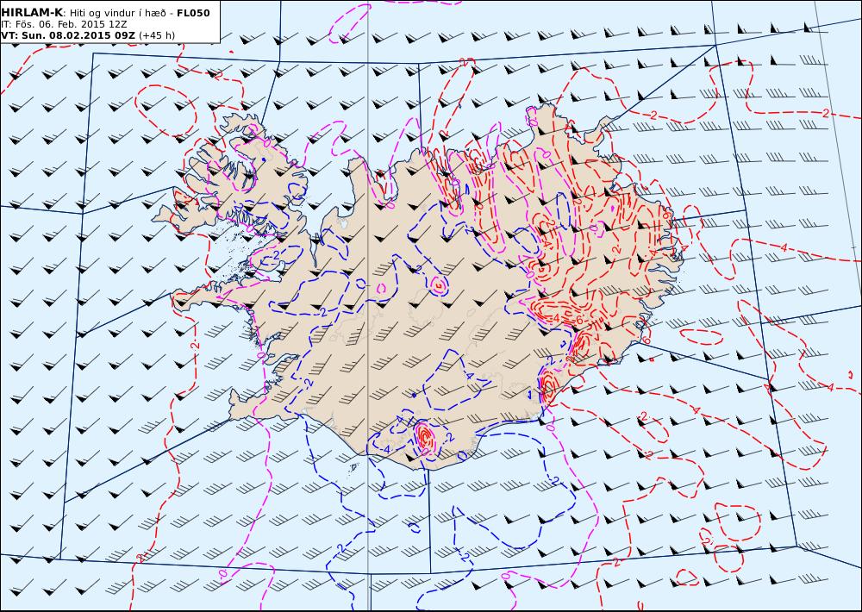This screenshot has height=612, width=862.
Task: Click the HIRLAM-K model title text
Action: coord(32,13)
